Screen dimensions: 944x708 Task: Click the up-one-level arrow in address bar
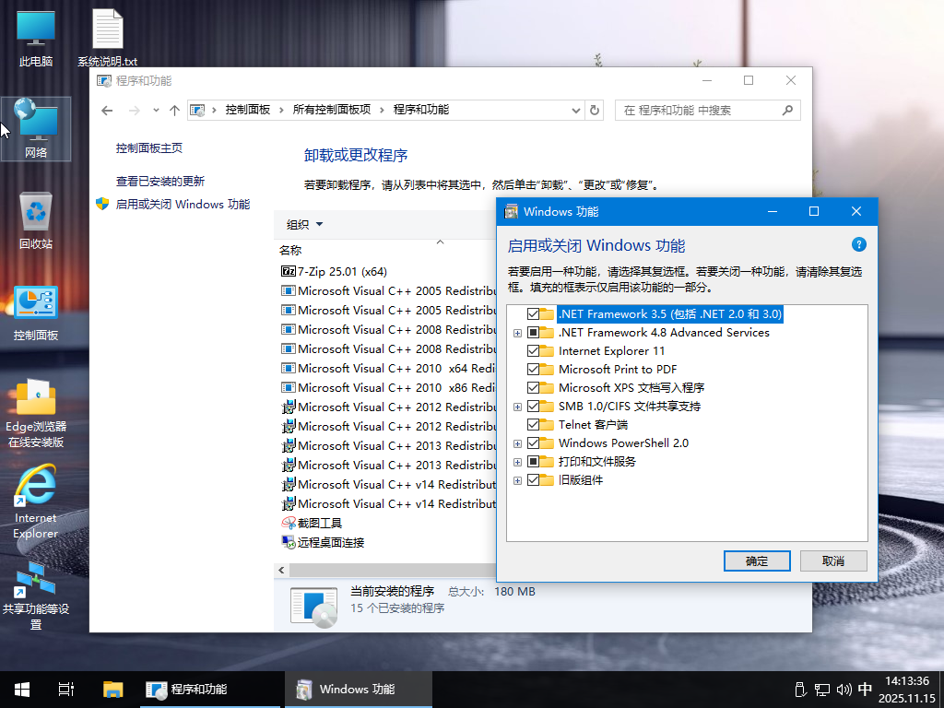click(174, 111)
